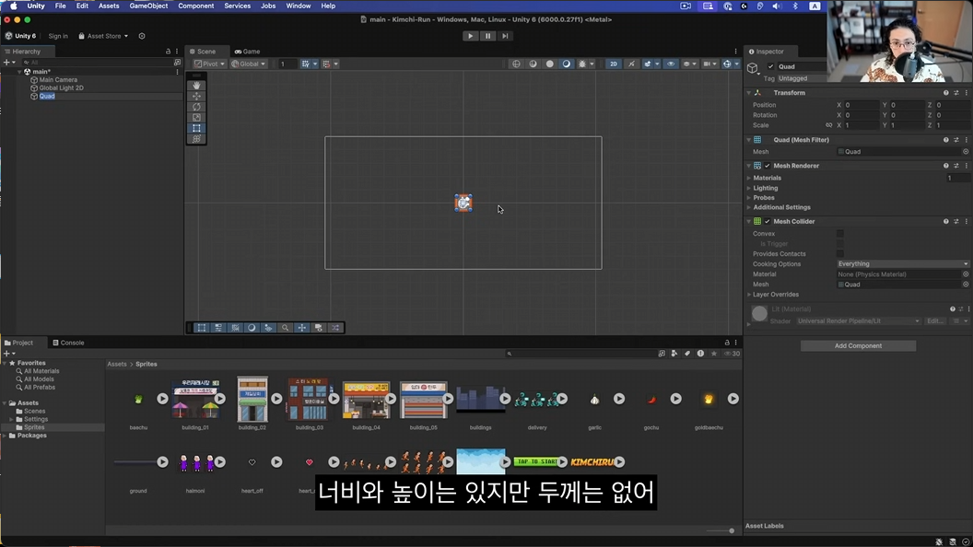Viewport: 973px width, 547px height.
Task: Uncheck the Quad object active checkbox
Action: [770, 66]
